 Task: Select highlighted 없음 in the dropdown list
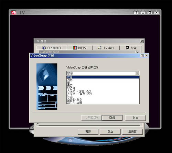103,77
